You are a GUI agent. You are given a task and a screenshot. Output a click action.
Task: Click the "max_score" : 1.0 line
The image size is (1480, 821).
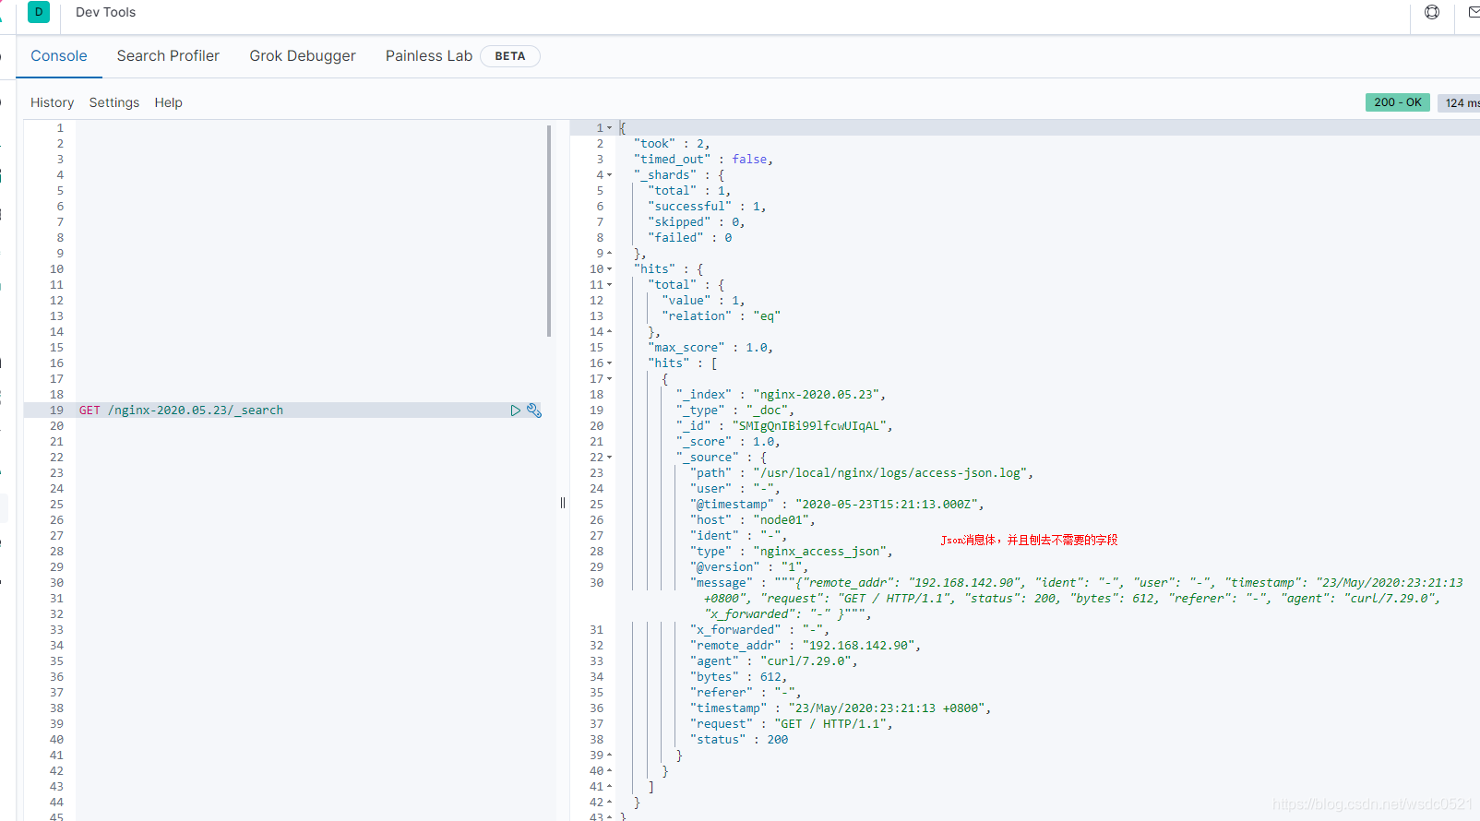(x=710, y=348)
